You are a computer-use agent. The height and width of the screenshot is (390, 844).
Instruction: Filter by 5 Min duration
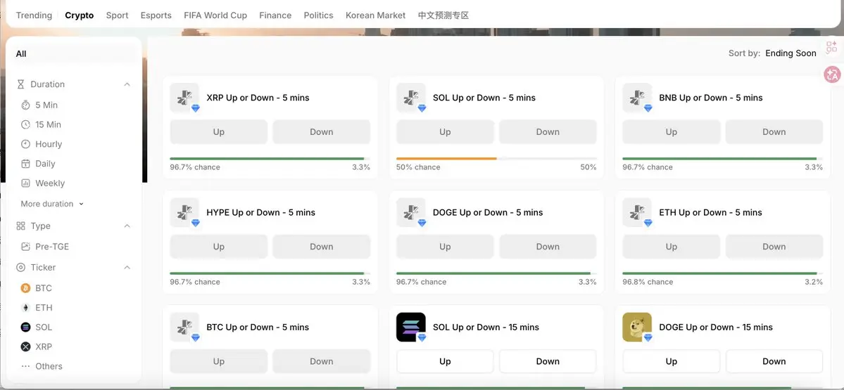tap(46, 105)
